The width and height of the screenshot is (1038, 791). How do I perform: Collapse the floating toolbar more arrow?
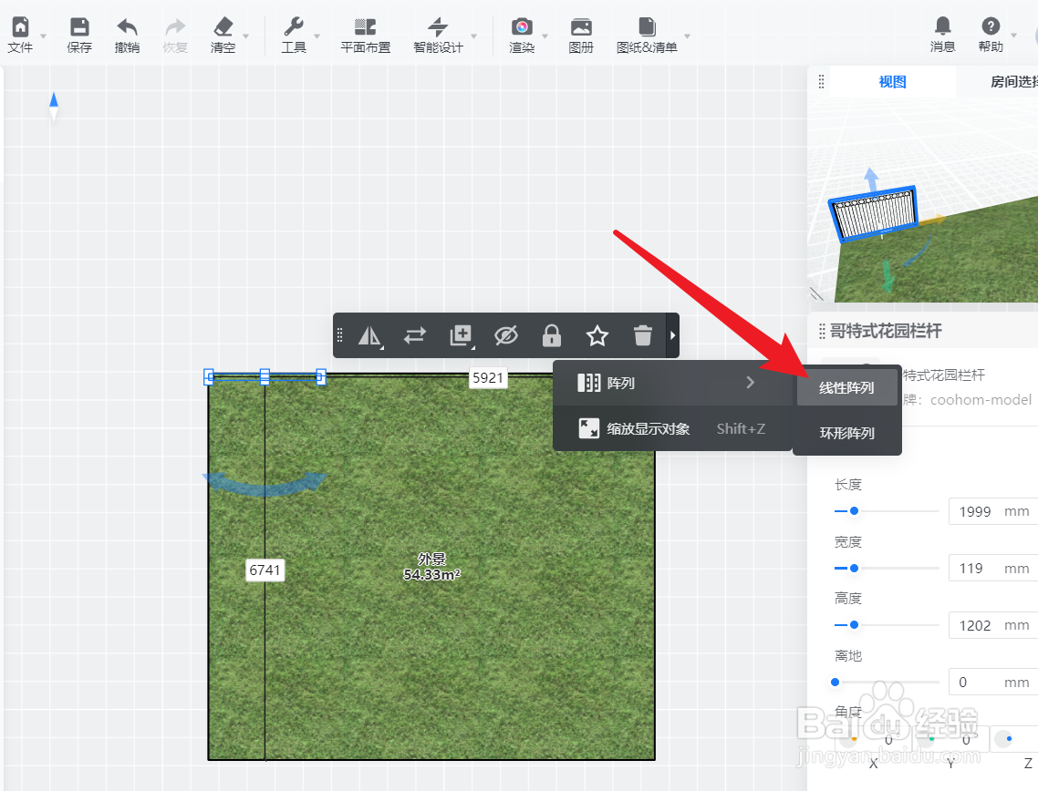click(x=672, y=335)
